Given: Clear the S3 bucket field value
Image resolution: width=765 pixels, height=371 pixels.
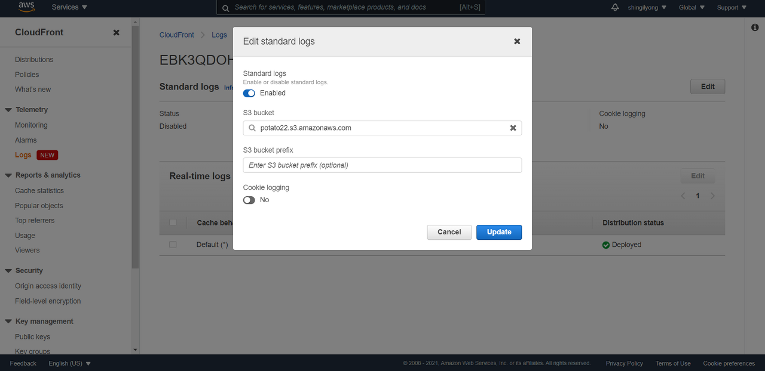Looking at the screenshot, I should pos(513,128).
